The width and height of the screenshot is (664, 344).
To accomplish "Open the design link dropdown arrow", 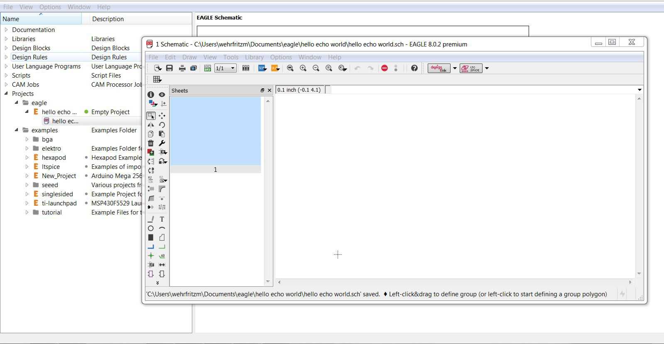I will [455, 68].
